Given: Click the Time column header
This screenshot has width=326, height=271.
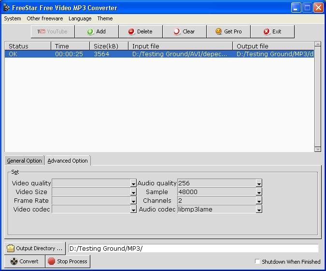Looking at the screenshot, I should [71, 46].
